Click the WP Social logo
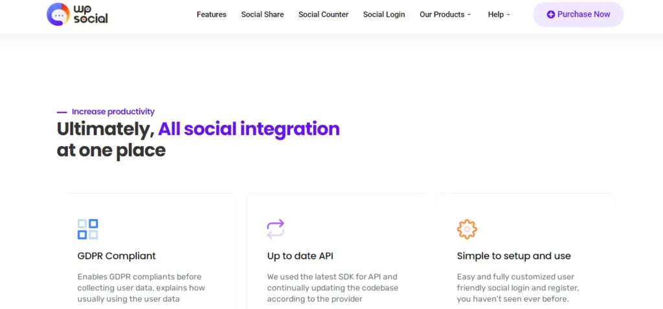The height and width of the screenshot is (309, 663). 77,14
